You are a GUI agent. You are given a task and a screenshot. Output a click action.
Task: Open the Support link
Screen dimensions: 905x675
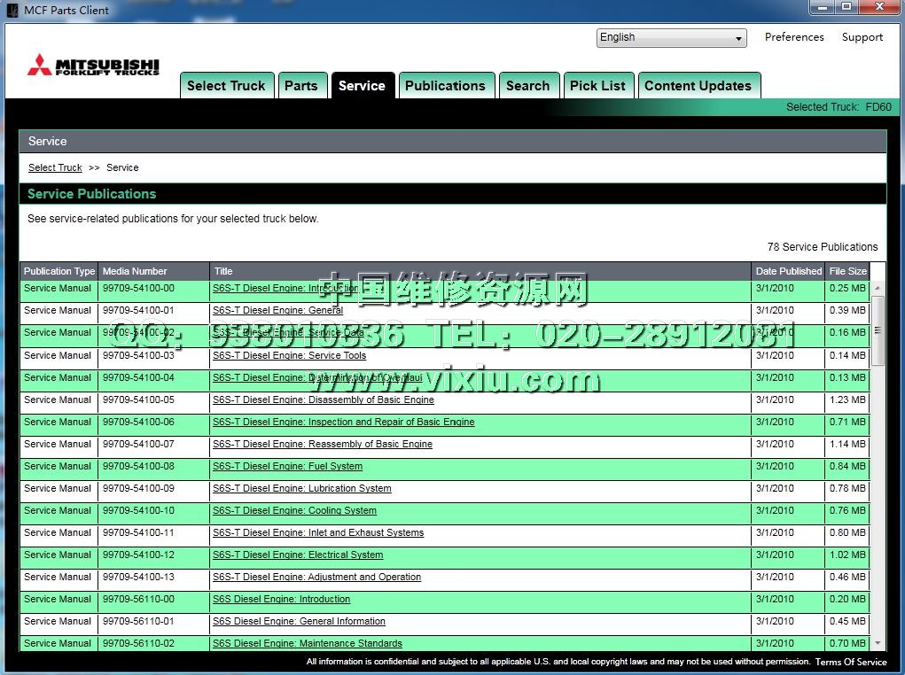[862, 37]
